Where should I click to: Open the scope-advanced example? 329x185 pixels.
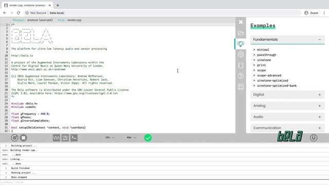click(269, 76)
